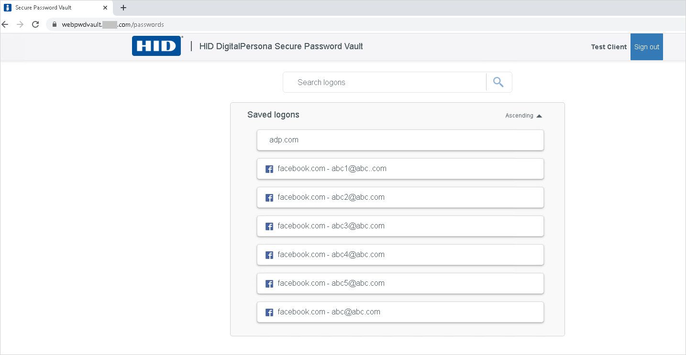
Task: Click the Sign out button
Action: (x=646, y=46)
